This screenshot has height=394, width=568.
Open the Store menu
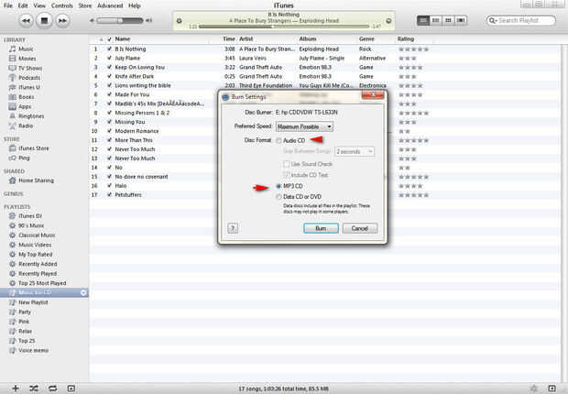[x=85, y=5]
